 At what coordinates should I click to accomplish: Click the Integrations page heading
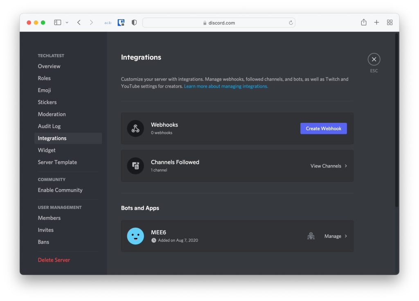click(141, 57)
